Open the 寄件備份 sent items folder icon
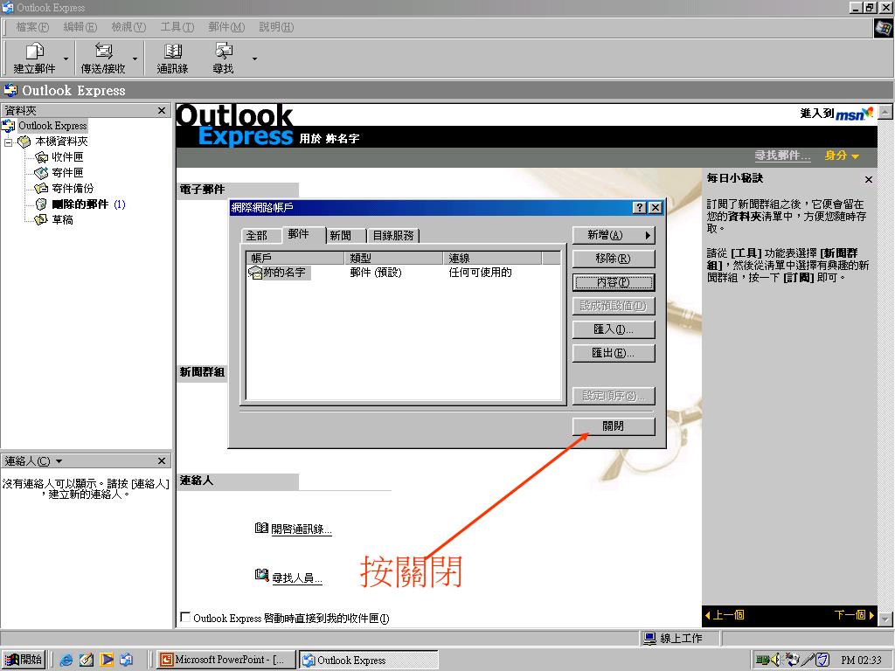Image resolution: width=895 pixels, height=671 pixels. click(42, 189)
